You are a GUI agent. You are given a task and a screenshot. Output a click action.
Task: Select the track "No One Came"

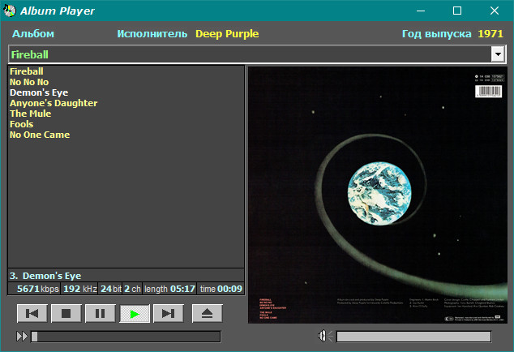tap(40, 135)
